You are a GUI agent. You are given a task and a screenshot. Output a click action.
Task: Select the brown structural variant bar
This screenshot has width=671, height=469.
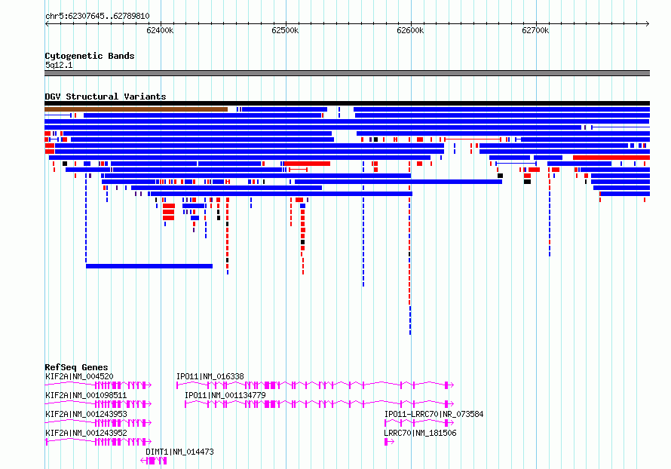pyautogui.click(x=136, y=109)
